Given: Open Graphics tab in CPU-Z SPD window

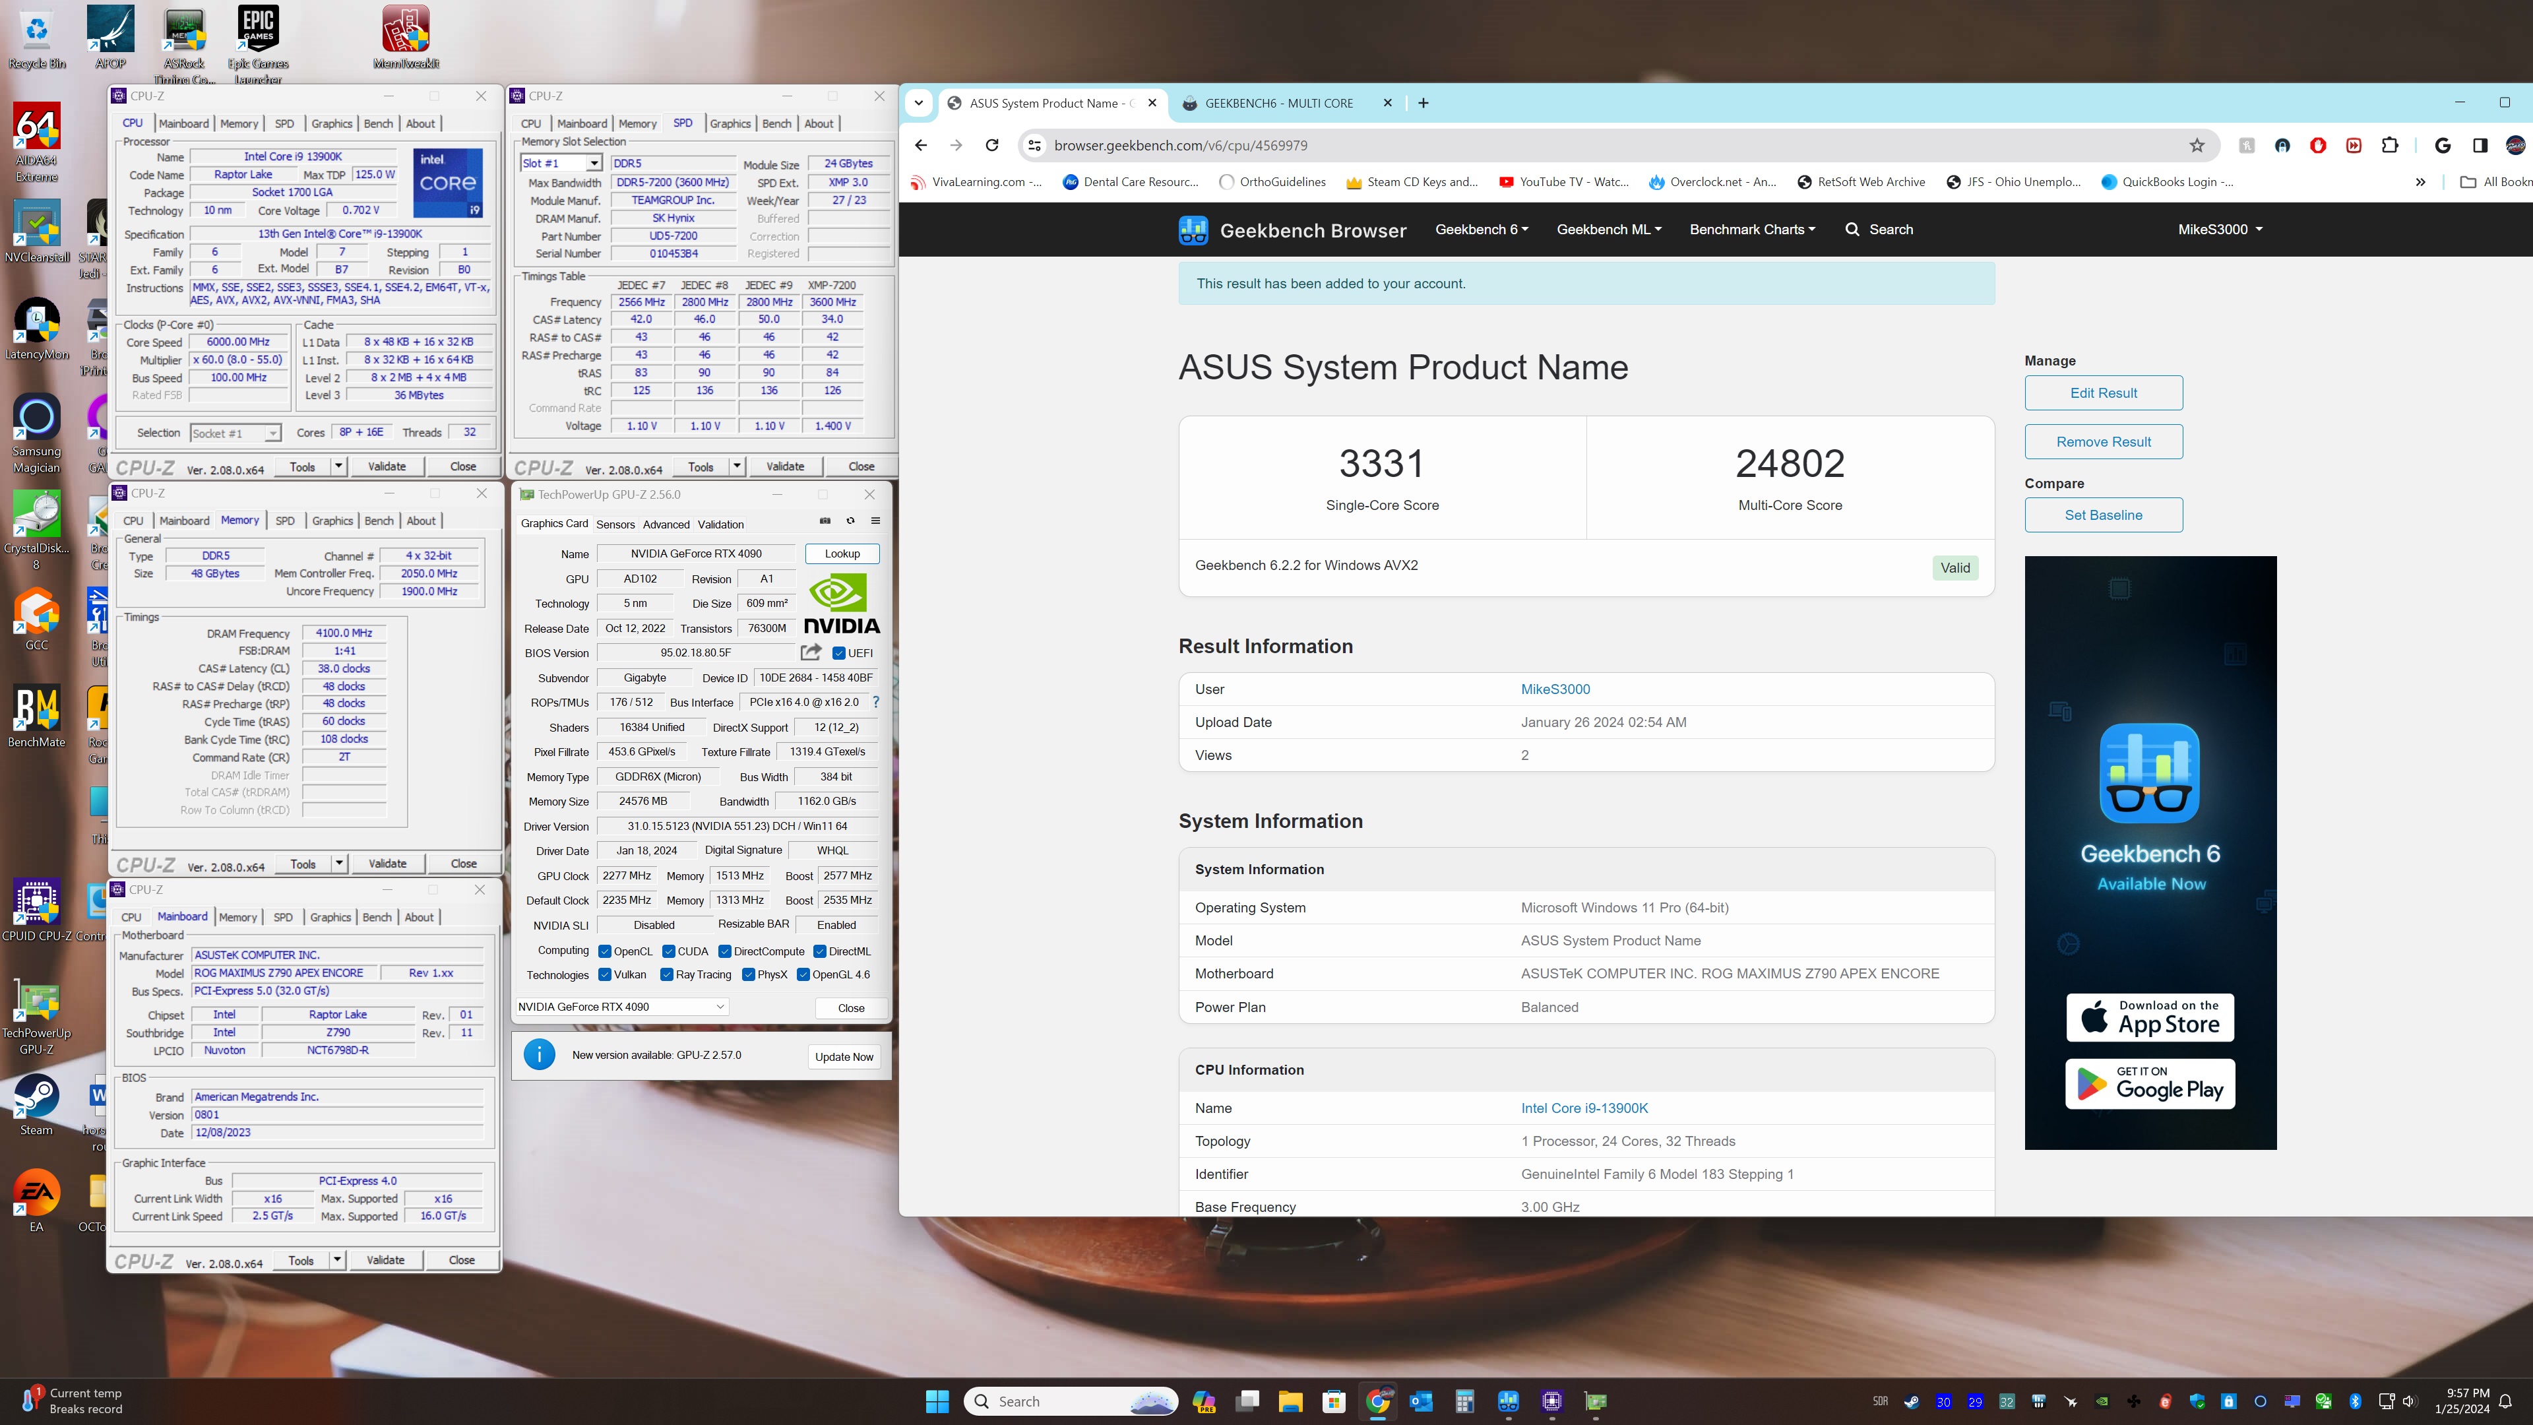Looking at the screenshot, I should tap(730, 124).
